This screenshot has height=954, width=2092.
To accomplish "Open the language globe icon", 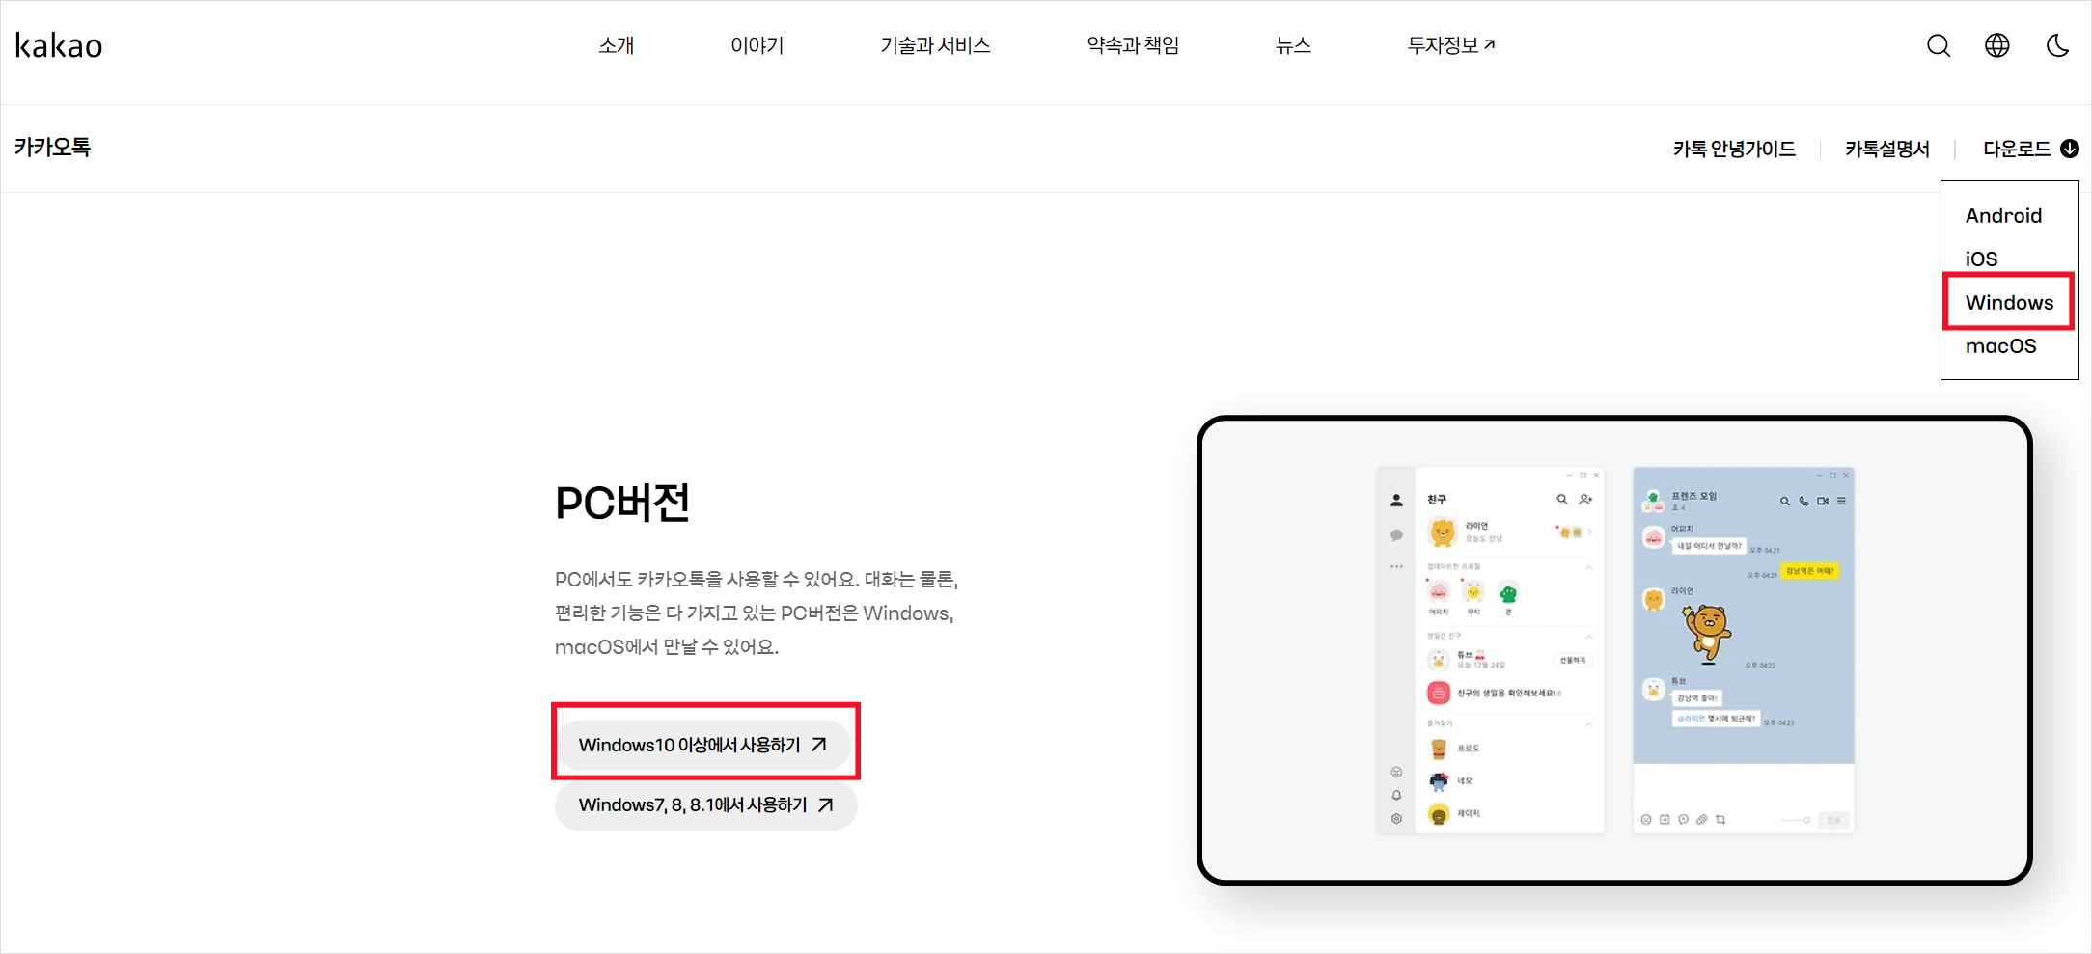I will [1997, 45].
